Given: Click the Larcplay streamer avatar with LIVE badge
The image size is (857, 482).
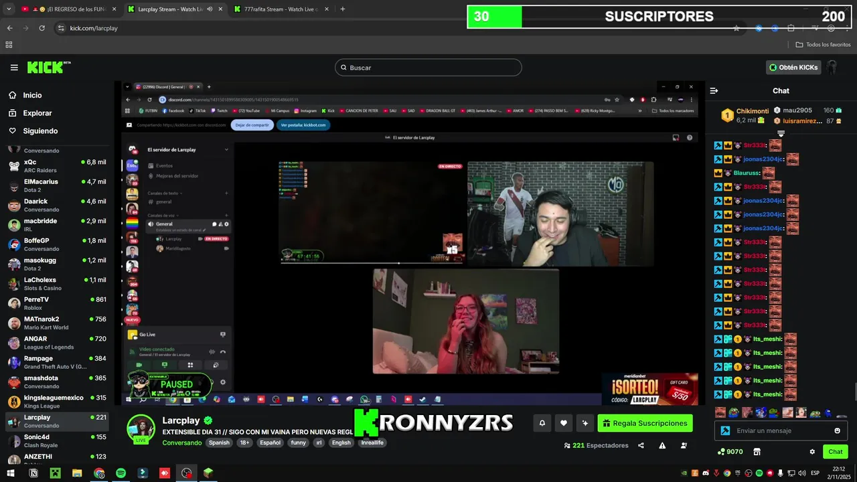Looking at the screenshot, I should tap(141, 429).
